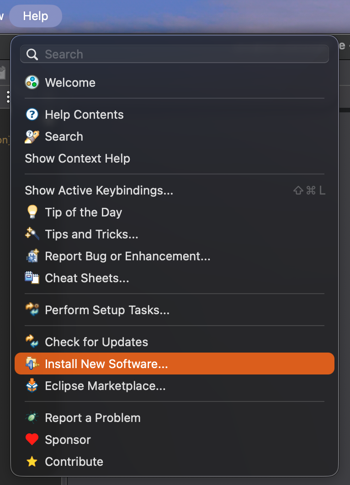The image size is (350, 485).
Task: Choose Perform Setup Tasks… entry
Action: click(175, 310)
